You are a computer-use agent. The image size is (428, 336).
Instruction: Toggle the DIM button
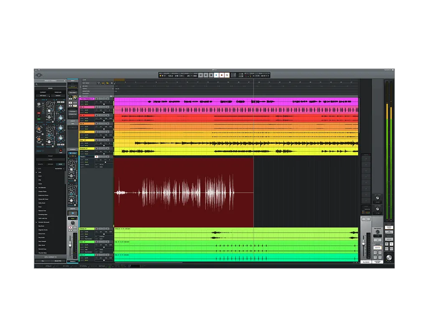click(378, 240)
